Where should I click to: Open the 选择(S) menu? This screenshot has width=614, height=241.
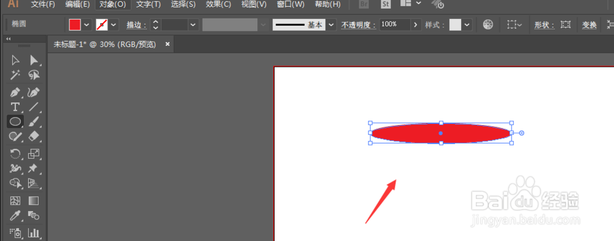click(x=183, y=4)
